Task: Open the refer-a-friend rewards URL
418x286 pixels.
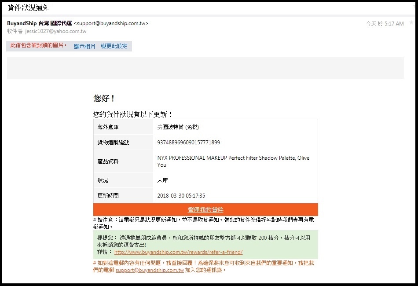Action: [178, 252]
